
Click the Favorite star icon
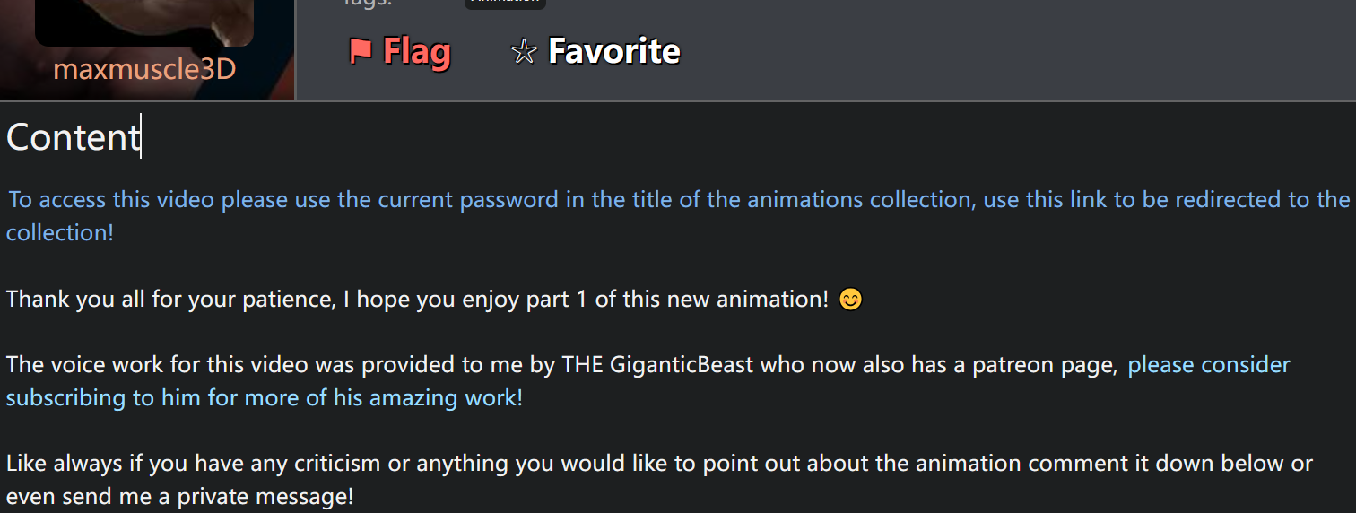522,52
